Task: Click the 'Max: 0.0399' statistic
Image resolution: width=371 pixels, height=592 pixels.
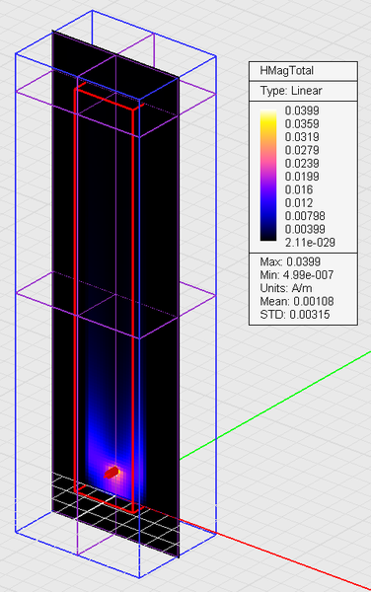Action: [290, 261]
